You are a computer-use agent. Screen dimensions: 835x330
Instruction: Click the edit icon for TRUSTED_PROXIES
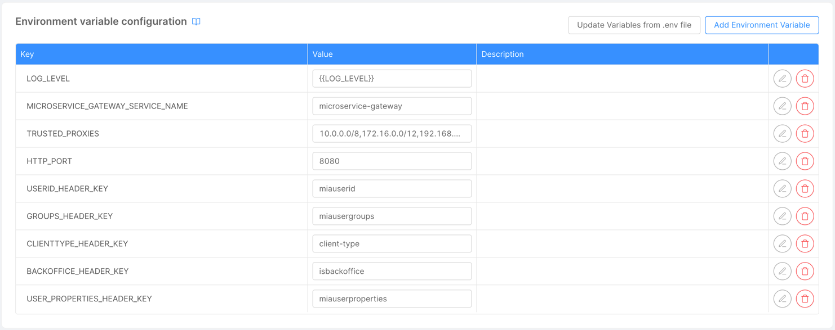click(782, 133)
